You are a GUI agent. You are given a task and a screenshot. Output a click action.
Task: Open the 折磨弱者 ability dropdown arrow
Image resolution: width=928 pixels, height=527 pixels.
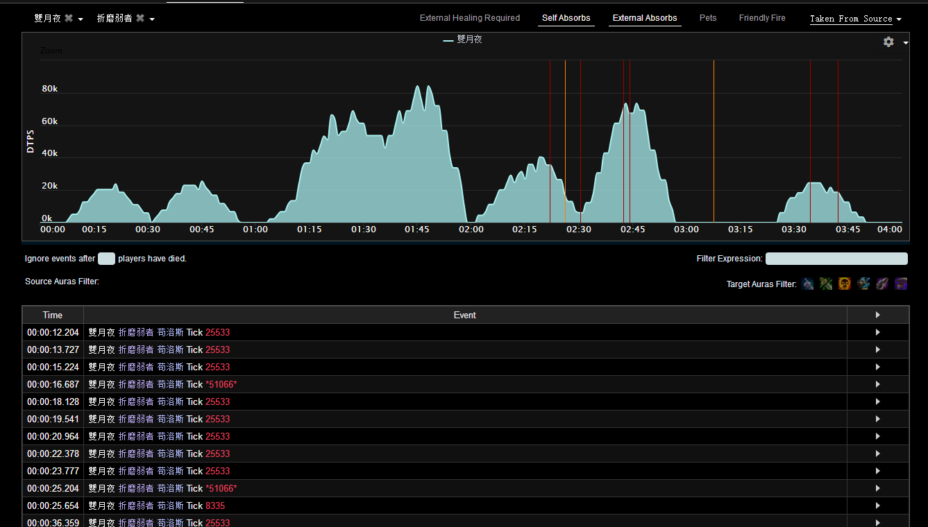pos(152,19)
